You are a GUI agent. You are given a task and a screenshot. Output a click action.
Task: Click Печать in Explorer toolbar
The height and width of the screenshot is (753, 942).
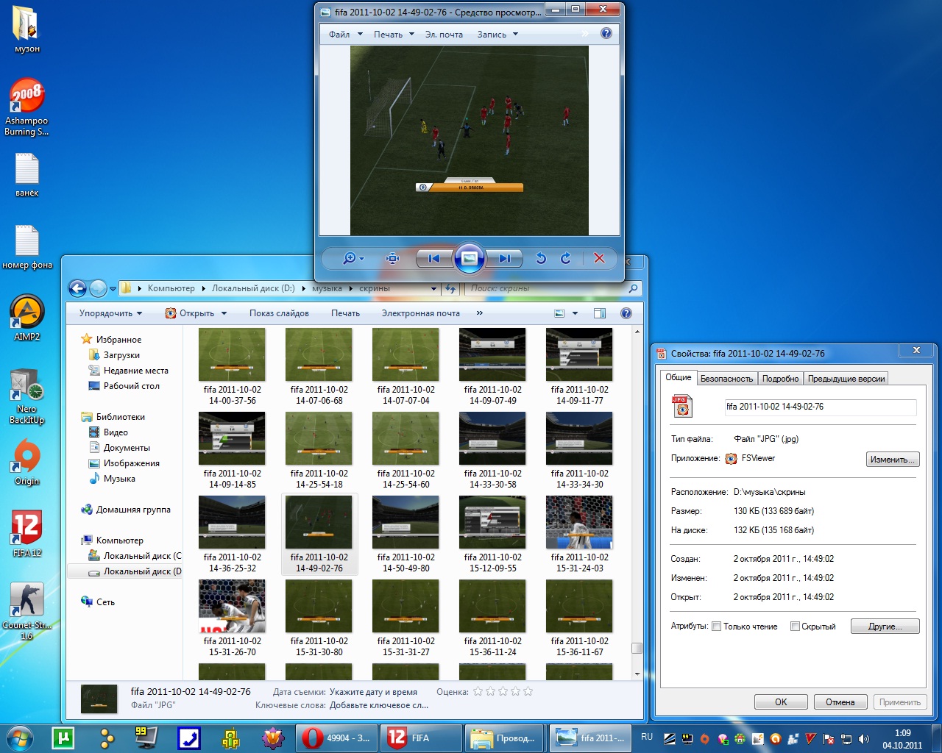(x=345, y=313)
